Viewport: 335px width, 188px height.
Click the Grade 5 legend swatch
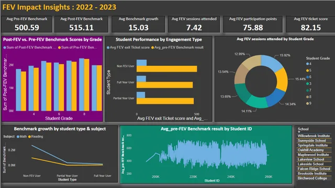click(307, 70)
